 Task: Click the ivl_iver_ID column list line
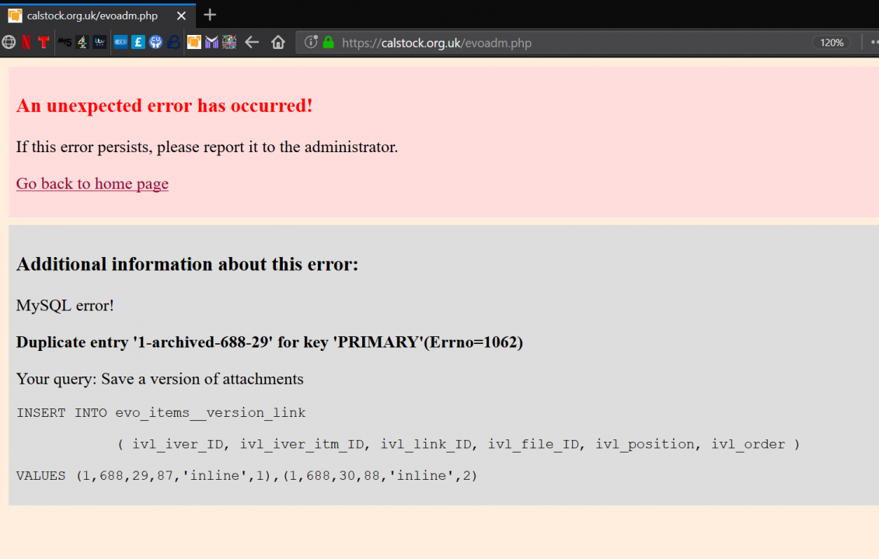click(459, 444)
